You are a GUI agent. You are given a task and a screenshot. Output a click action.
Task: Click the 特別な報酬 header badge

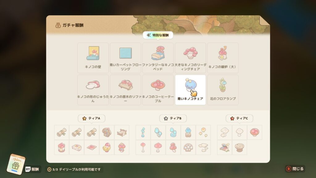[x=158, y=35]
